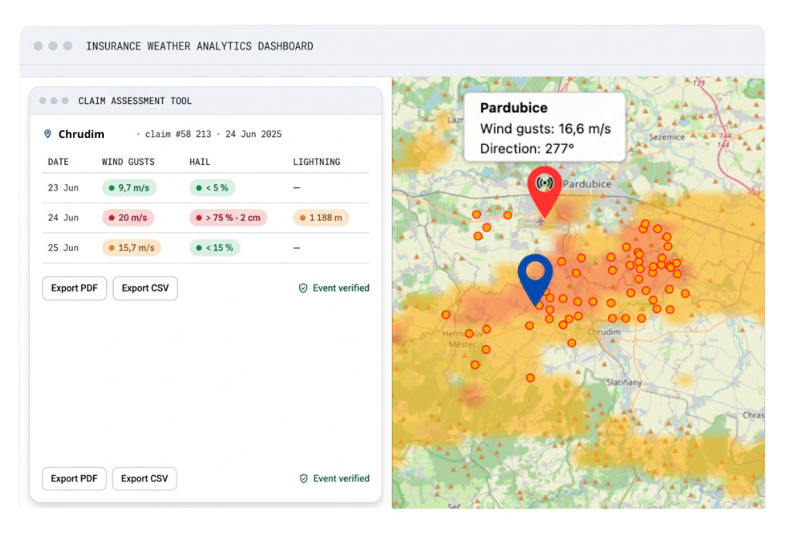Select the 15,7 m/s wind gust badge

click(x=132, y=248)
